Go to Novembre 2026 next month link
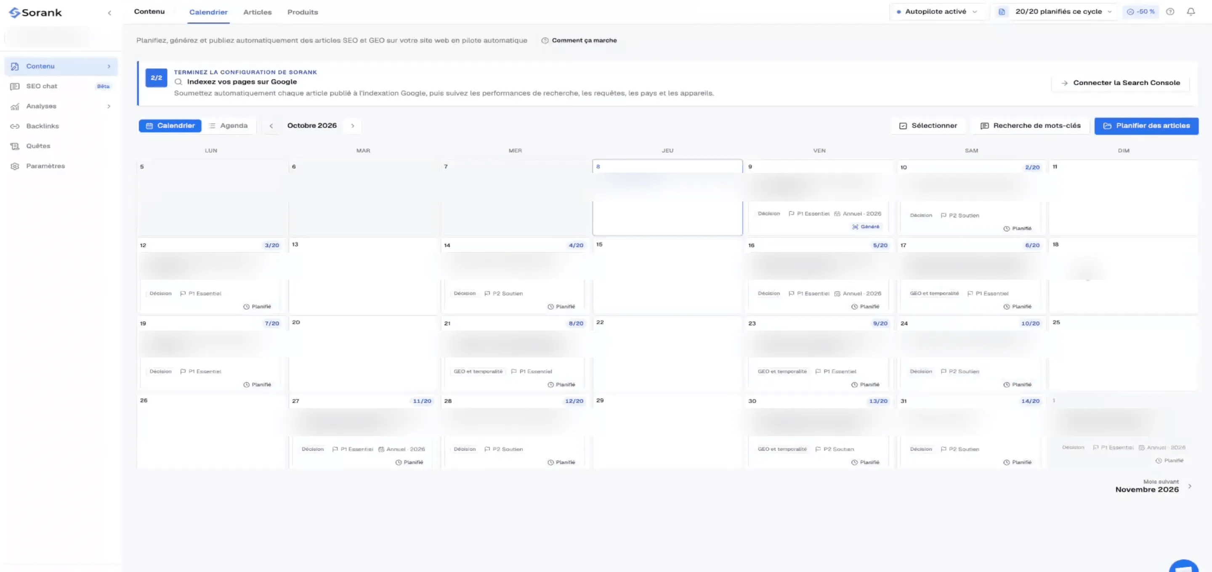 pyautogui.click(x=1153, y=486)
